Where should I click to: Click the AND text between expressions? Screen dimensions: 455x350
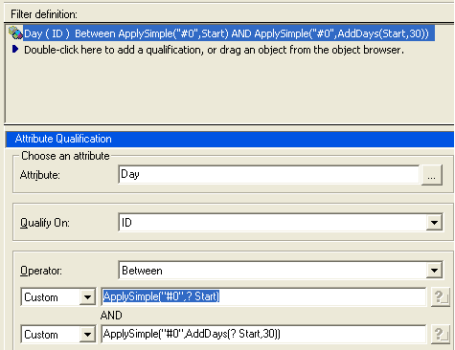[111, 316]
